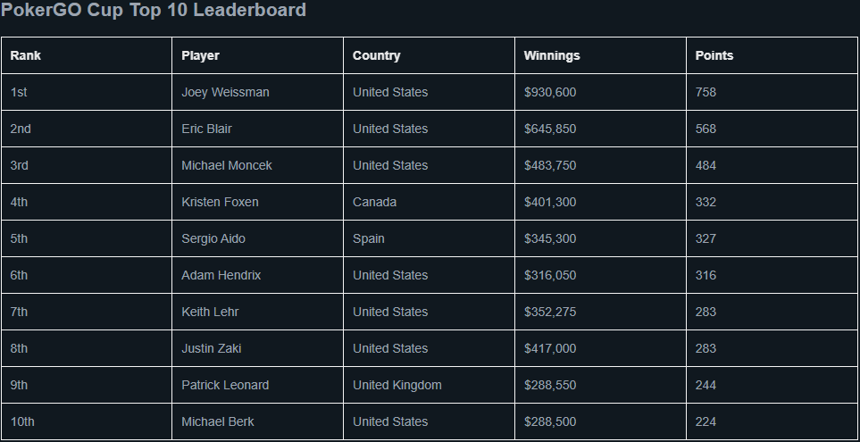Click the Country column header
The width and height of the screenshot is (860, 442).
[429, 55]
